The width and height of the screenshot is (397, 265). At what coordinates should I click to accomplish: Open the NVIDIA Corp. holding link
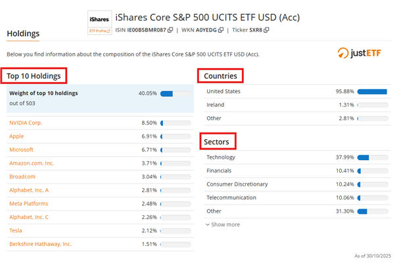coord(26,123)
